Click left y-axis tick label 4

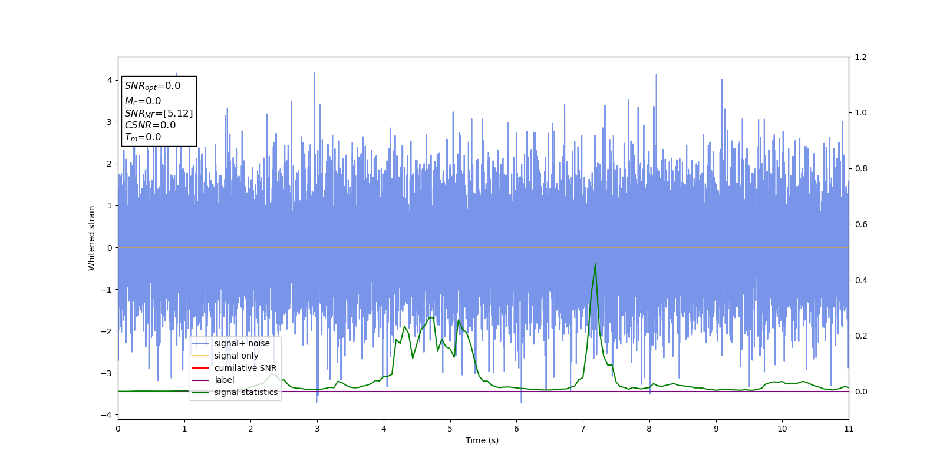(109, 80)
